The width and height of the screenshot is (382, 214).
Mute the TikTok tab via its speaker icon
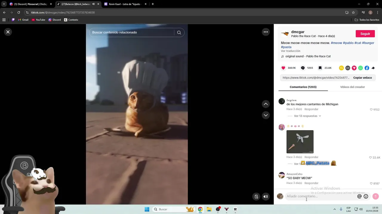coord(93,4)
